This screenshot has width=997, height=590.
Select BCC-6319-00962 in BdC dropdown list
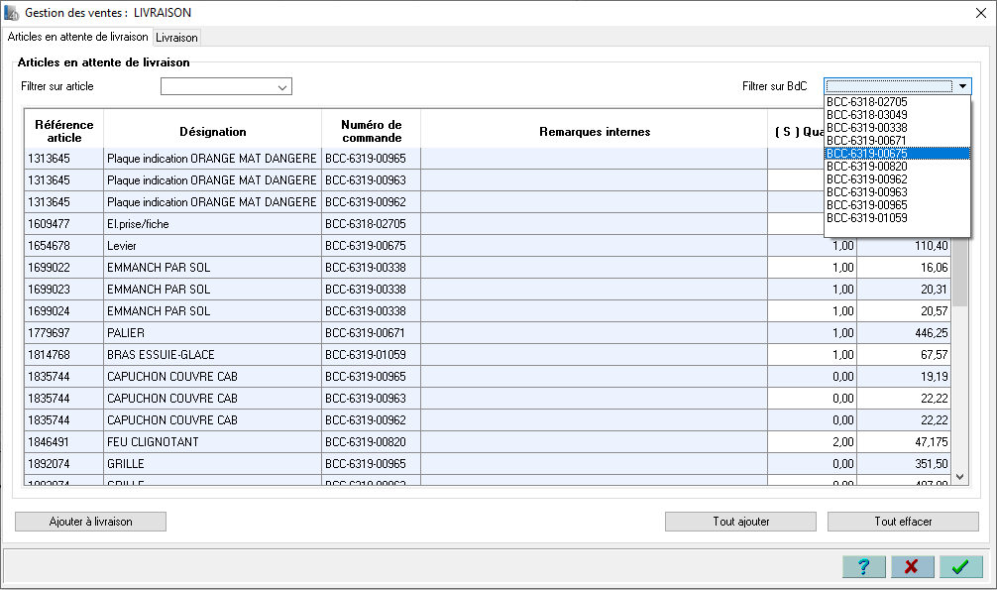coord(897,178)
